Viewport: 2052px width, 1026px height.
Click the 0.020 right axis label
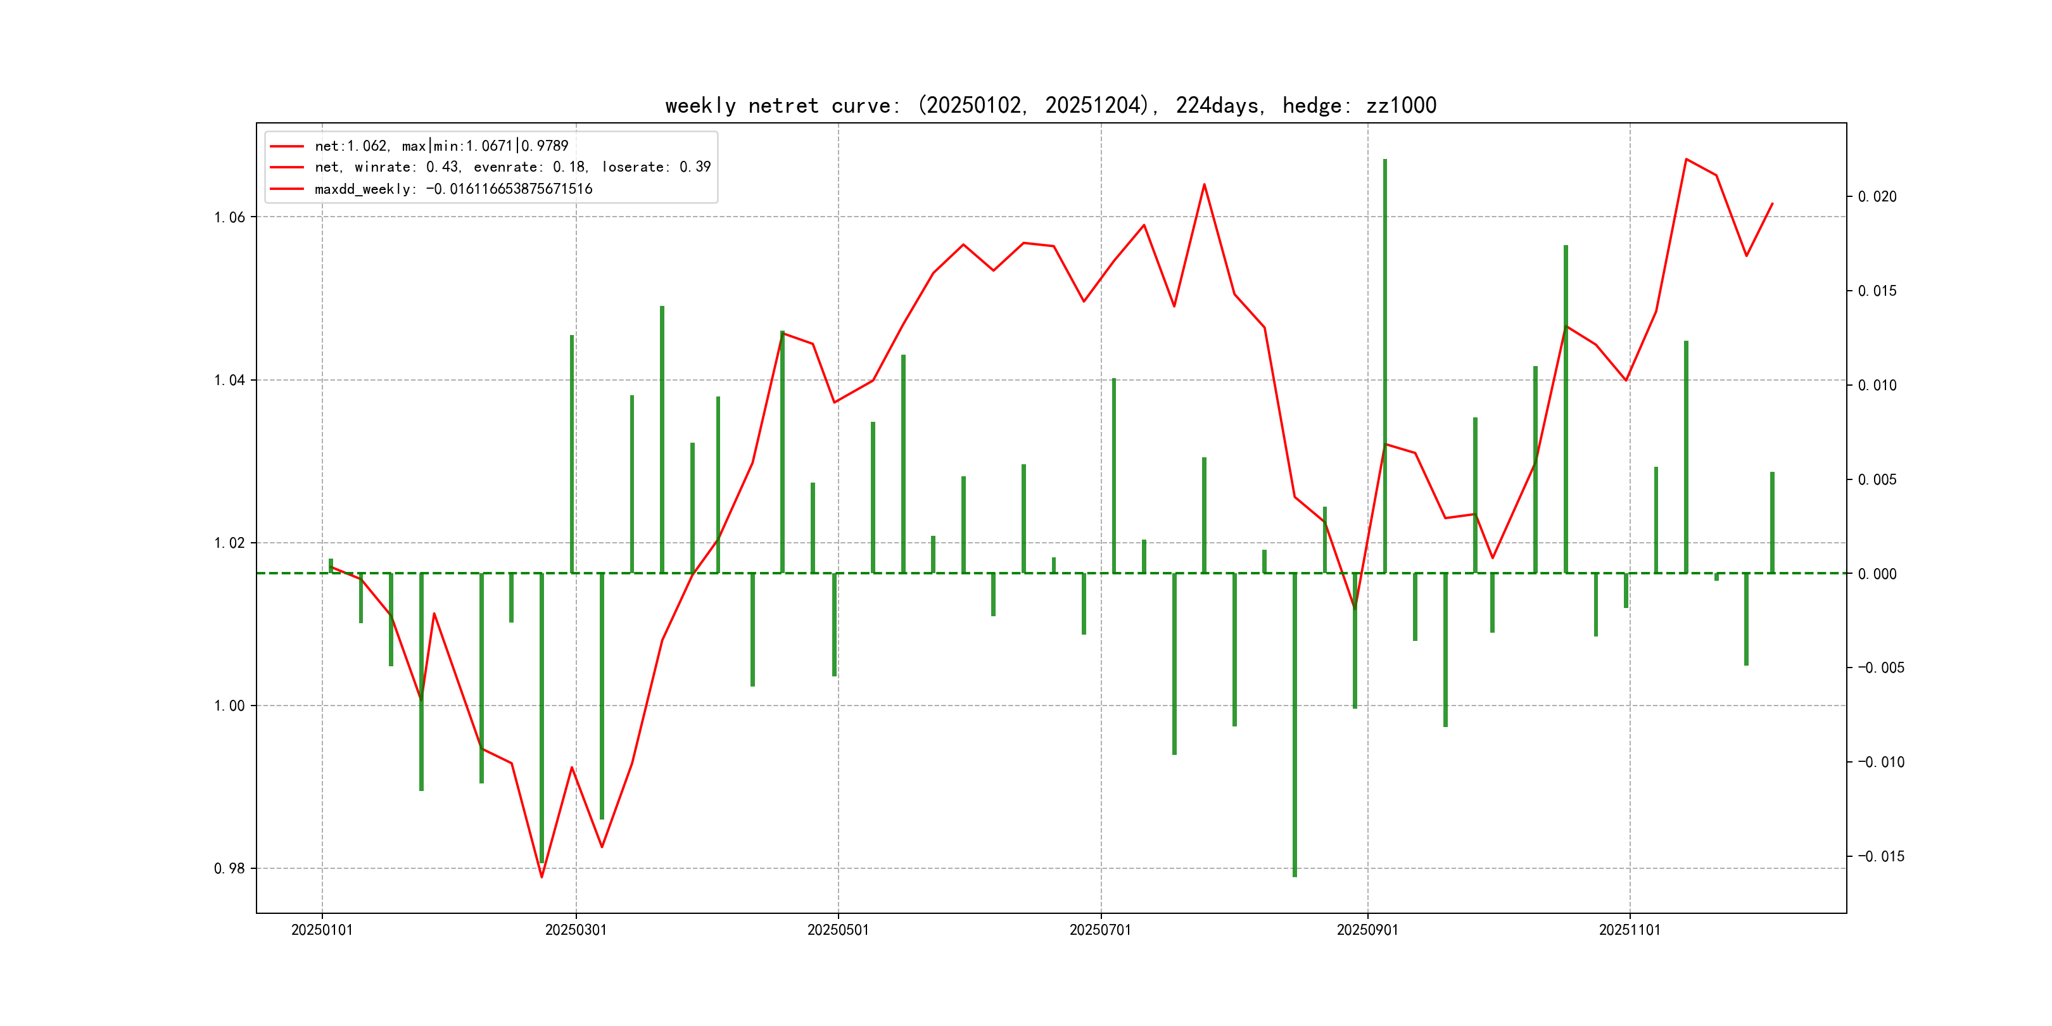click(x=1877, y=197)
